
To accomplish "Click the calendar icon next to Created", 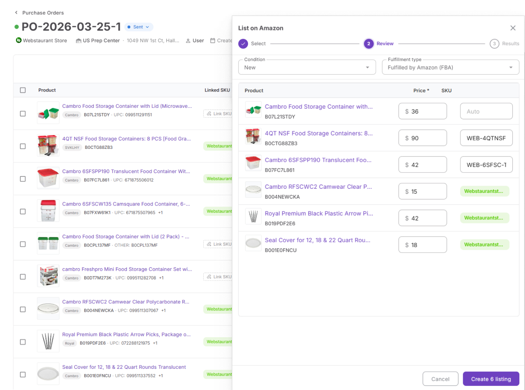I will (213, 41).
